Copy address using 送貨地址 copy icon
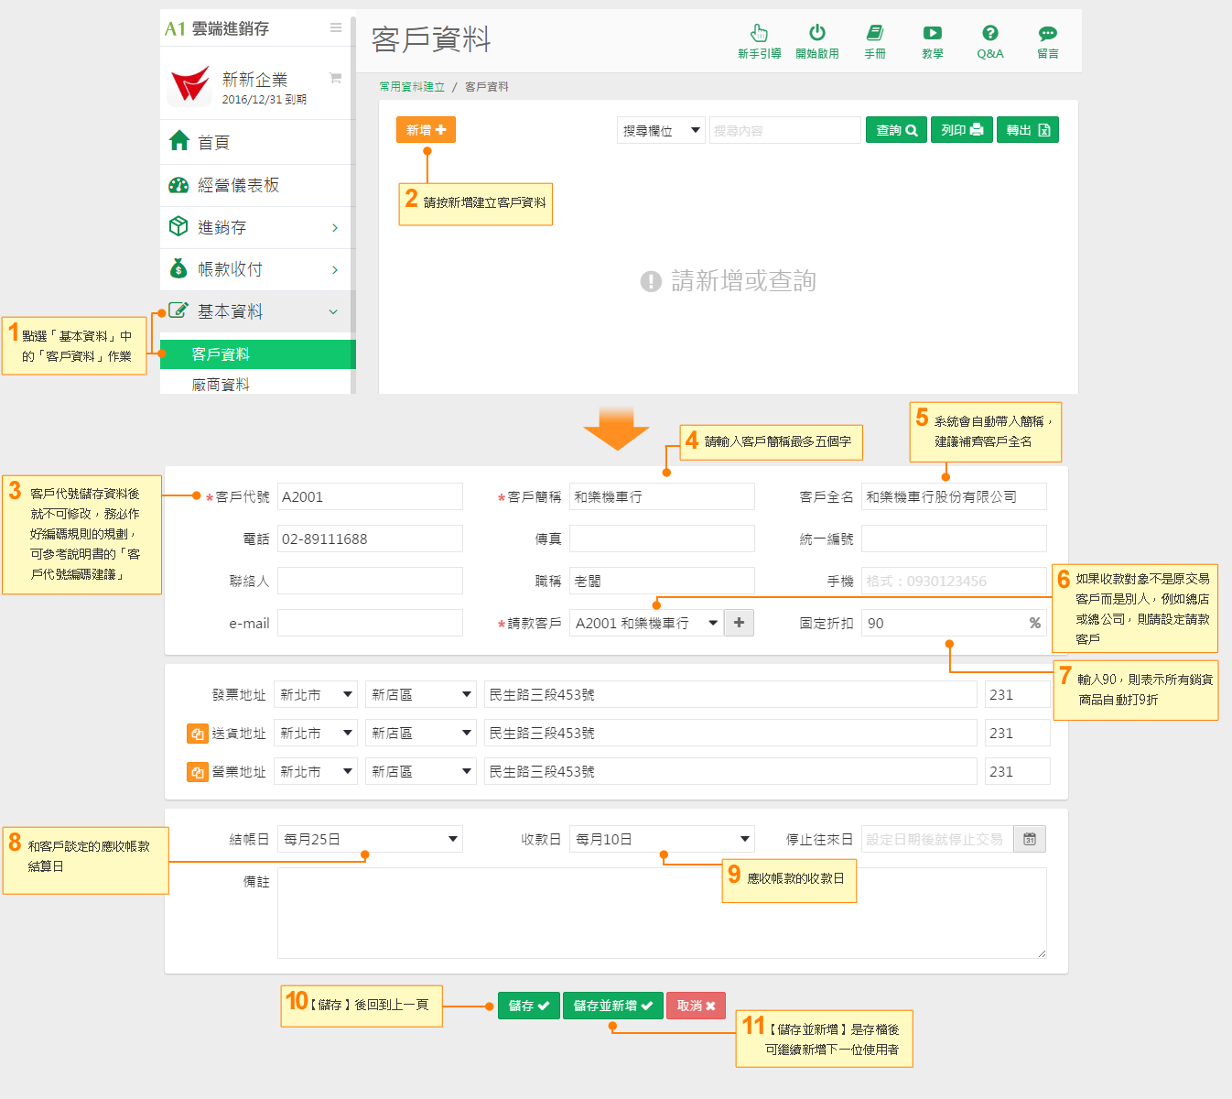This screenshot has width=1232, height=1099. click(197, 734)
